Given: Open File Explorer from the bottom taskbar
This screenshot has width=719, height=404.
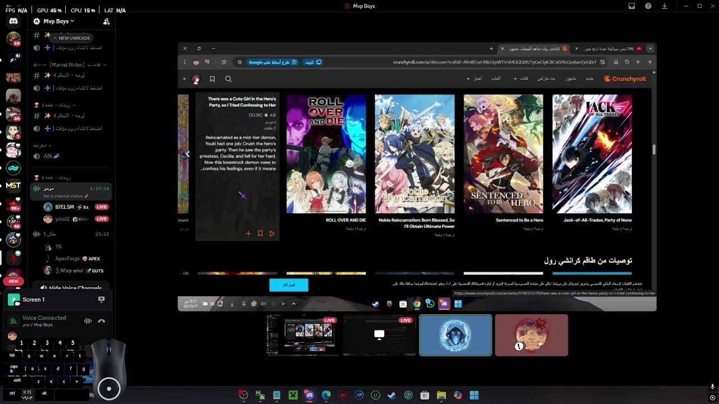Looking at the screenshot, I should pyautogui.click(x=442, y=395).
